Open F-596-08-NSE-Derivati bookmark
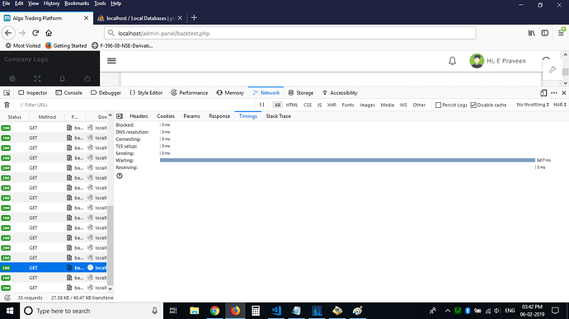This screenshot has height=319, width=569. (122, 45)
